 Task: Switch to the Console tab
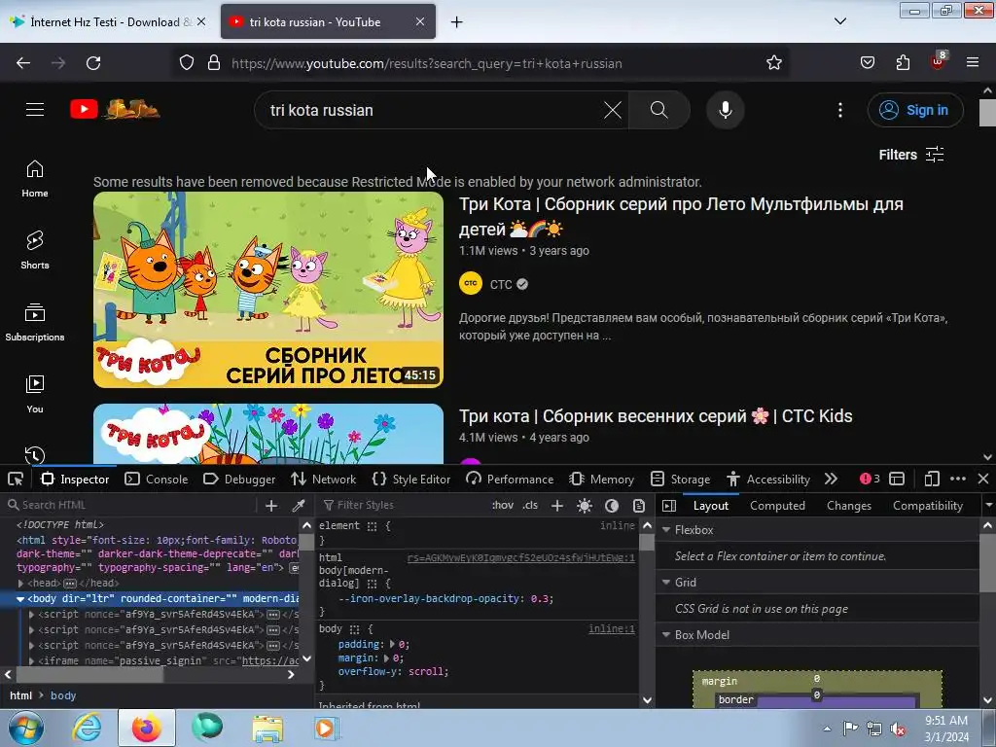coord(157,479)
